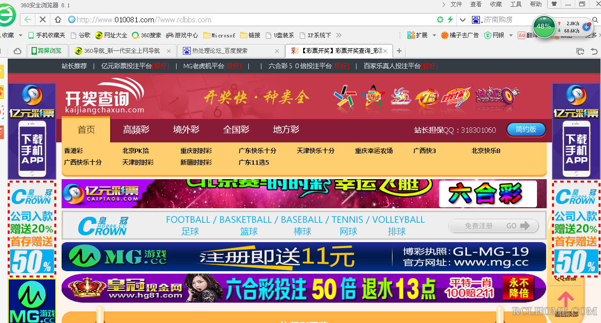Open the 工具 menu
The image size is (601, 323).
tap(516, 4)
